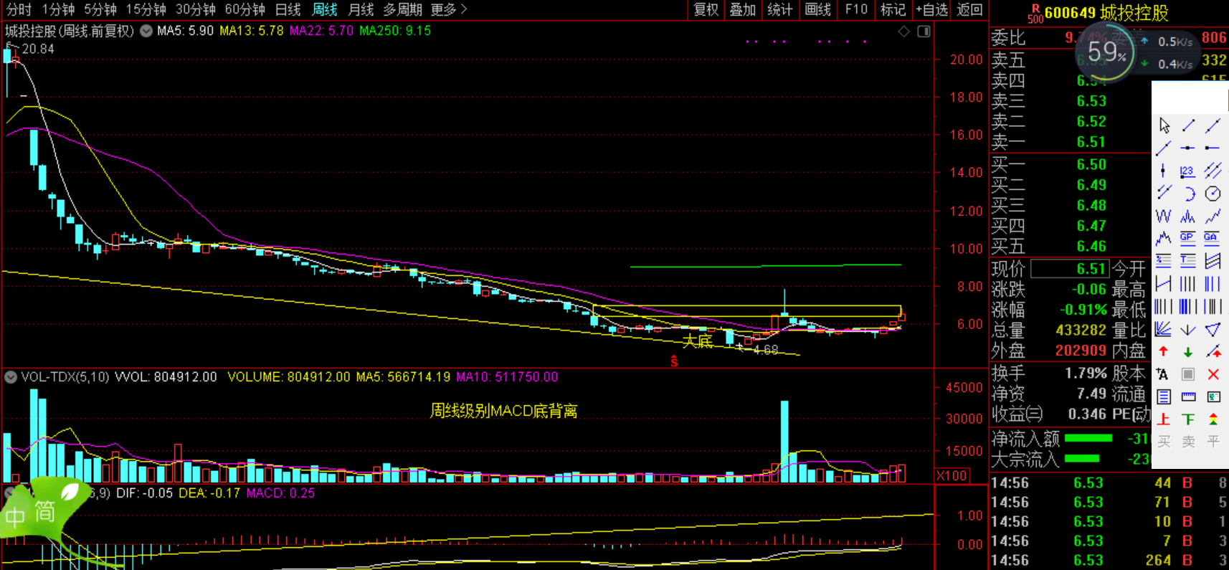Click the 外盘 202909 value
Screen dimensions: 1229x570
click(1081, 351)
